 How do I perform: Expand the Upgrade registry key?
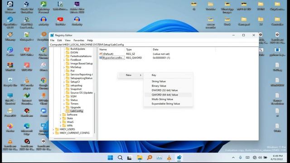tap(64, 107)
